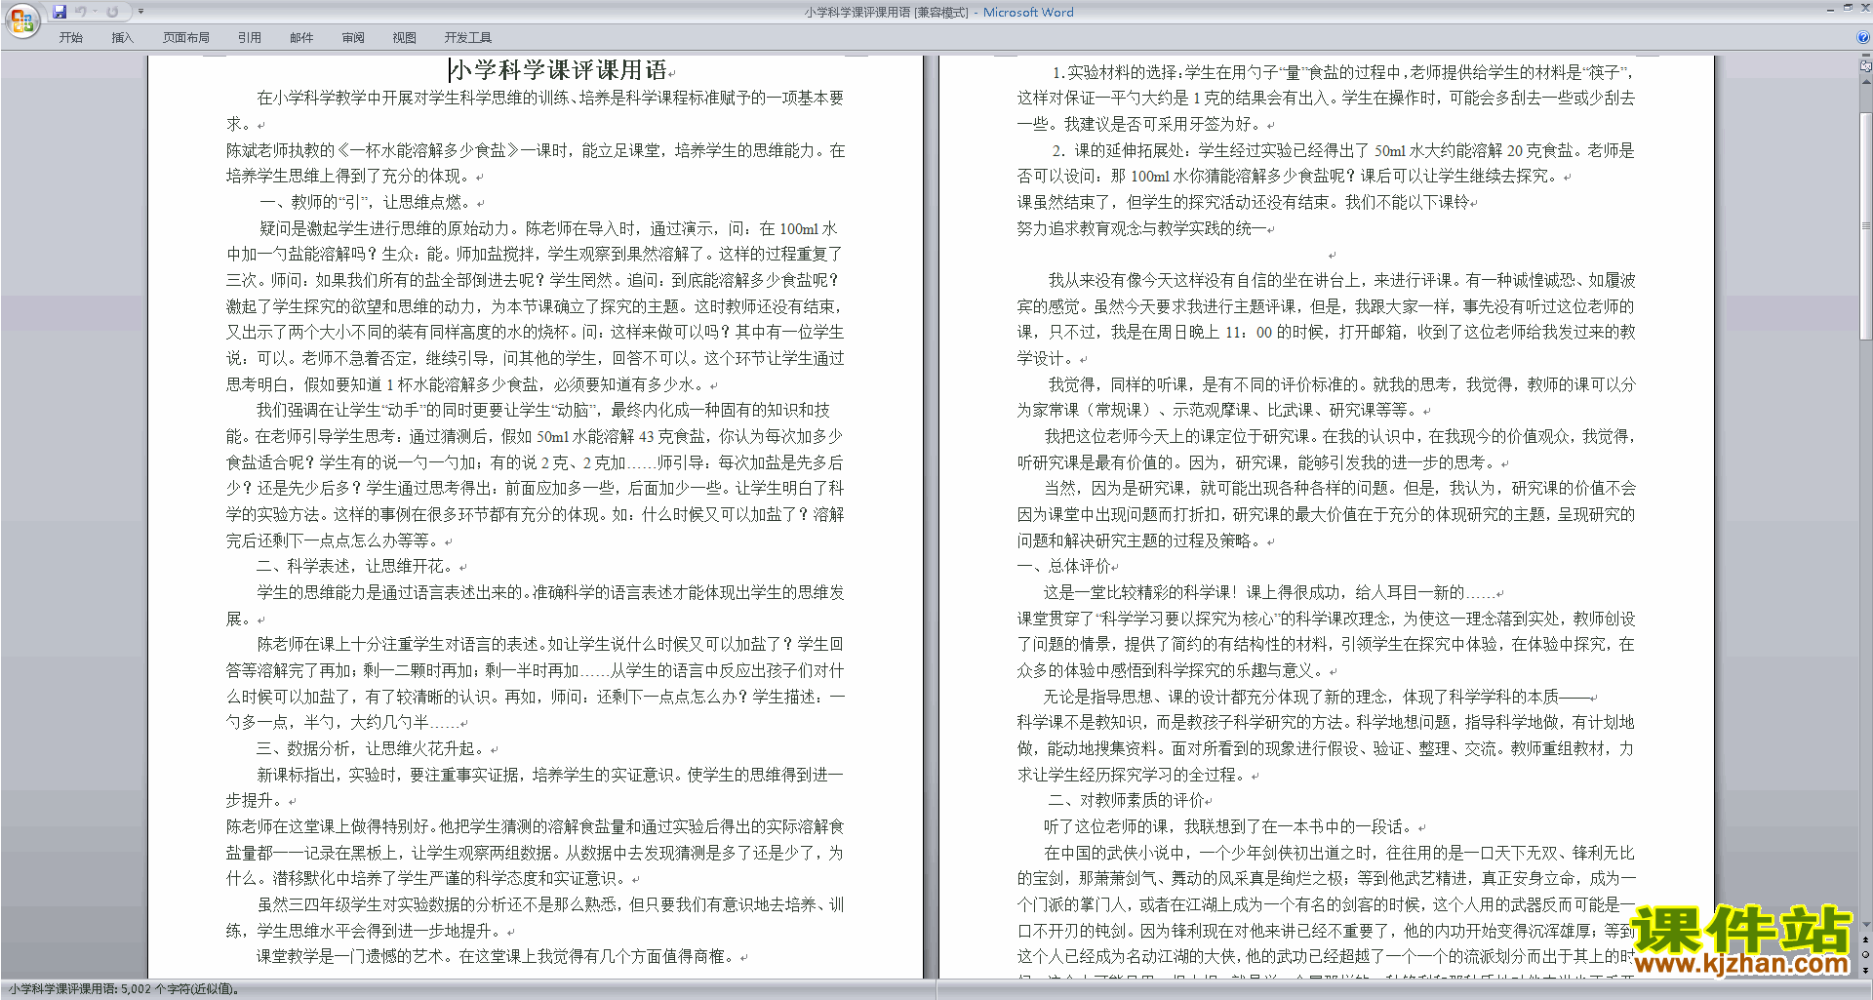The image size is (1873, 1000).
Task: Restore down the Word window
Action: click(1847, 8)
